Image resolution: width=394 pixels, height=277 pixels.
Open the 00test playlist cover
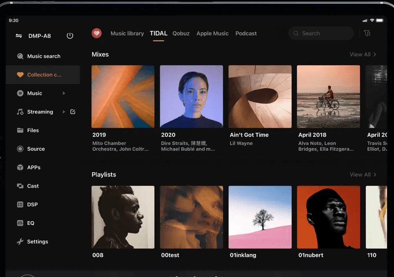(191, 217)
